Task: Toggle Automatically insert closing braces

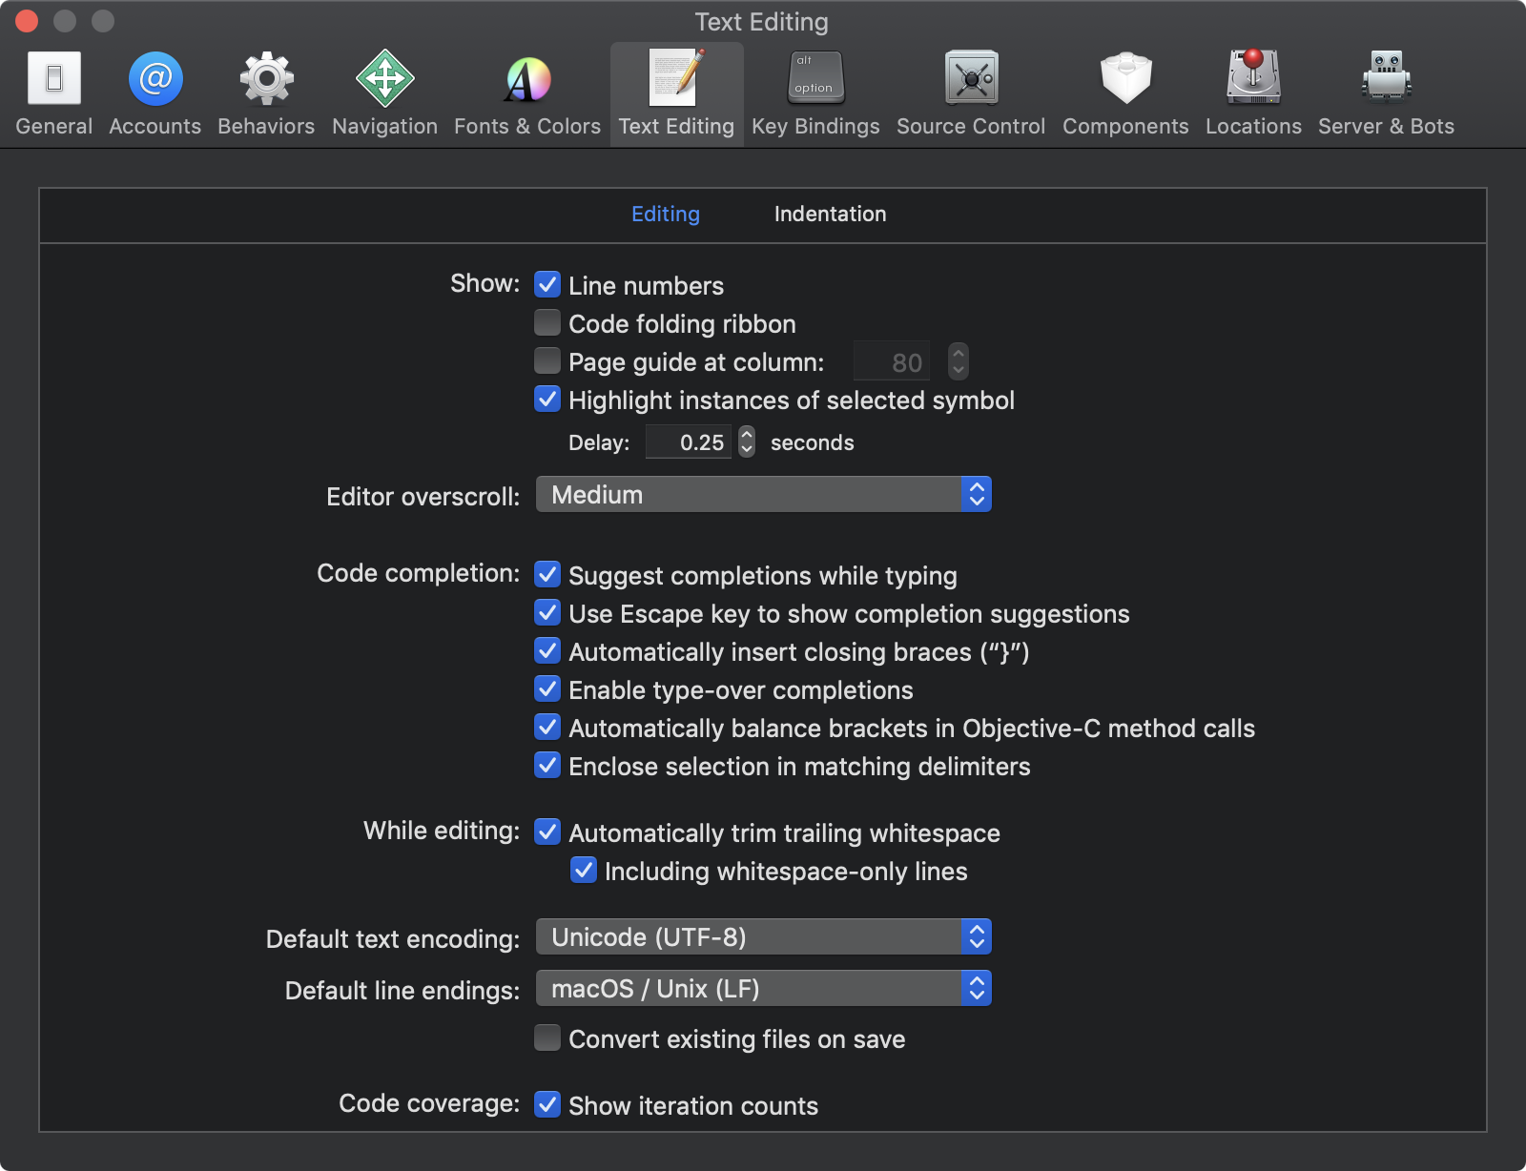Action: pos(547,650)
